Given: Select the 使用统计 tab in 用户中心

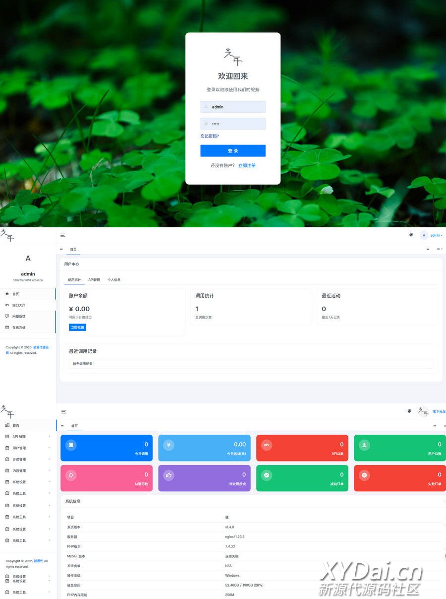Looking at the screenshot, I should pos(74,280).
